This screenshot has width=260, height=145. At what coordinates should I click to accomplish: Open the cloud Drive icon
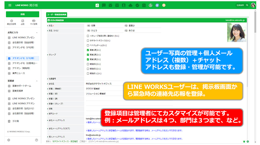click(x=131, y=5)
